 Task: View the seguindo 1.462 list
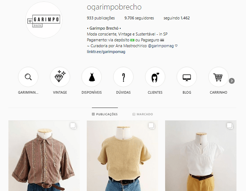[177, 18]
